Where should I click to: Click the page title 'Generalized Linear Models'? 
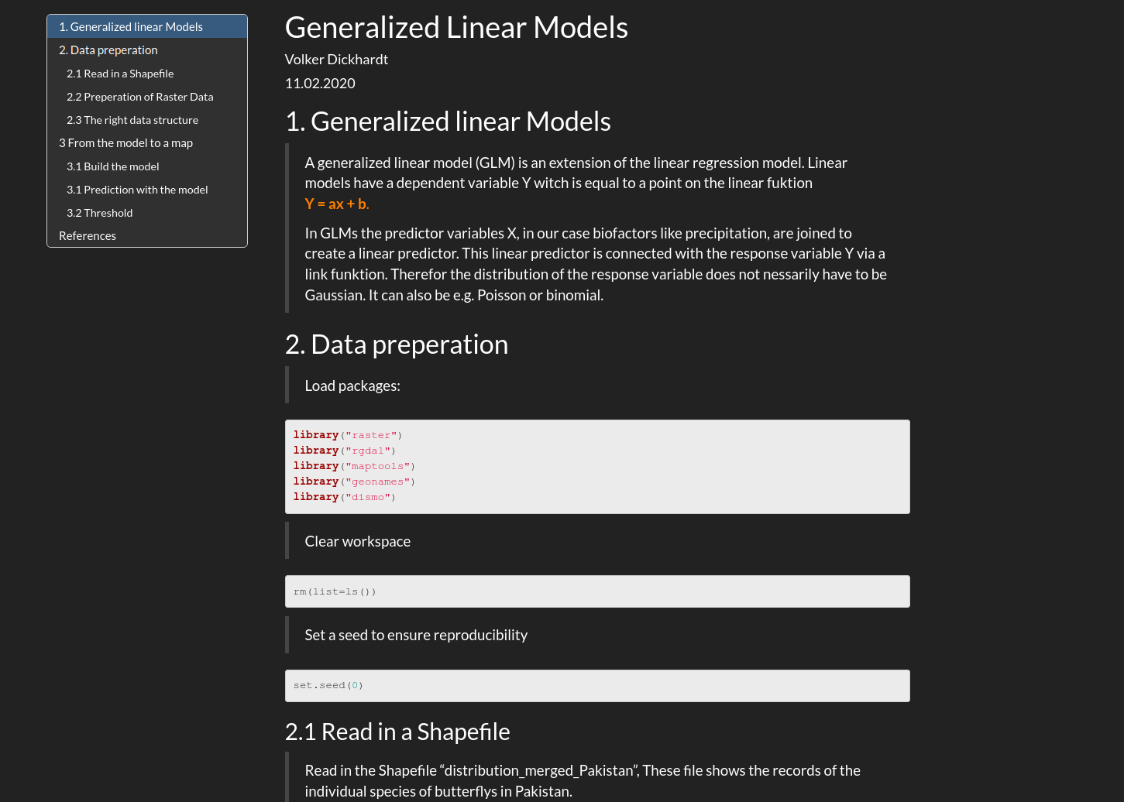click(x=456, y=28)
